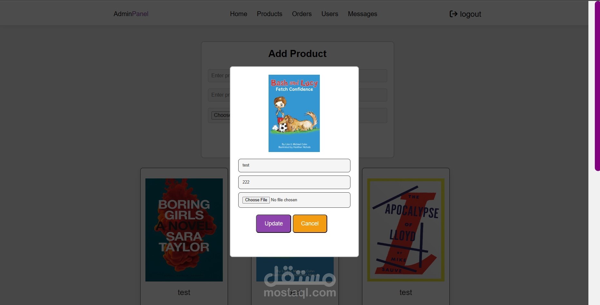Click the test label under Apocalypse of Lloyd
The width and height of the screenshot is (600, 305).
click(x=406, y=292)
